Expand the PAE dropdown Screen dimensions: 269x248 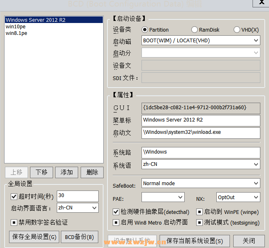pos(163,197)
